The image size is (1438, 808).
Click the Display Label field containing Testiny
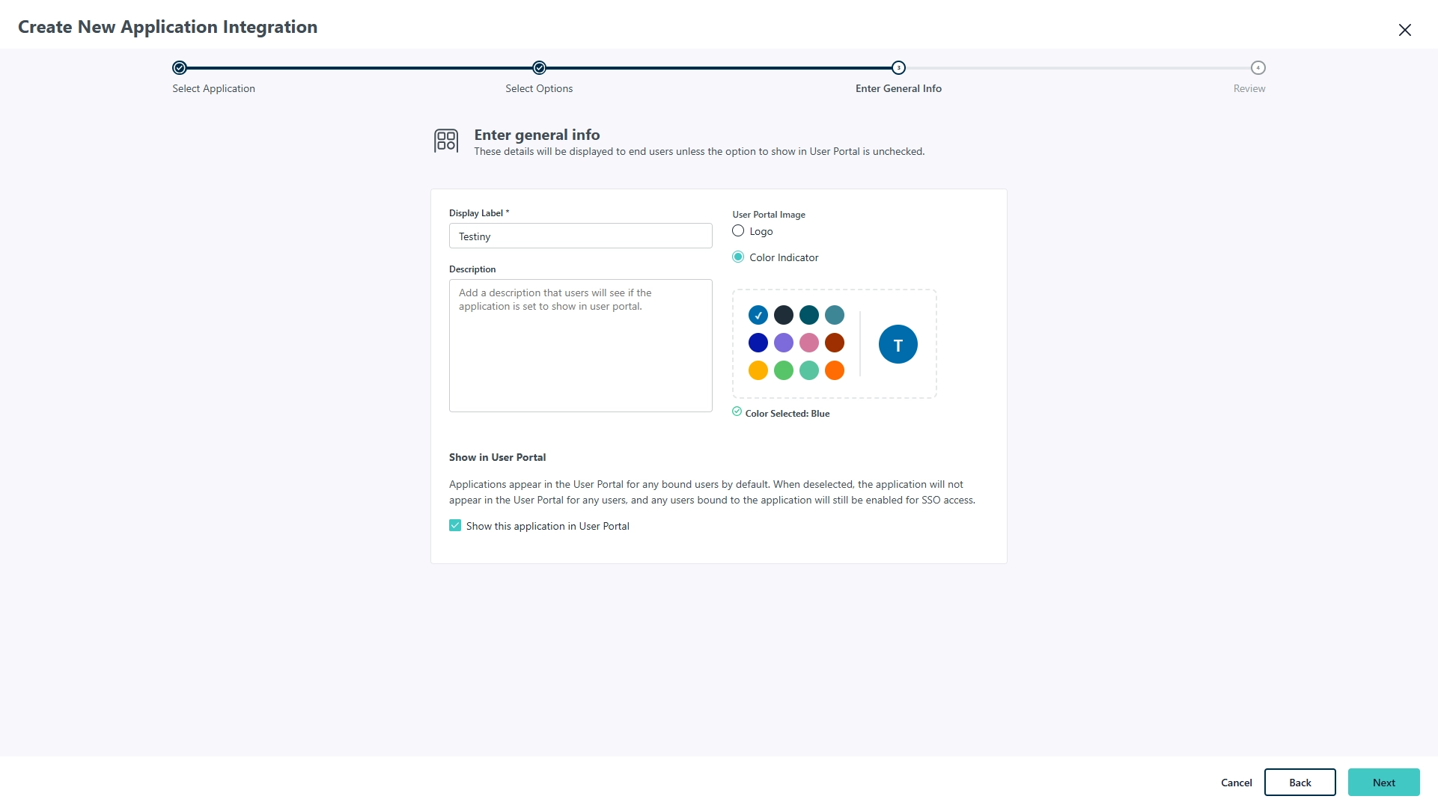(x=580, y=236)
